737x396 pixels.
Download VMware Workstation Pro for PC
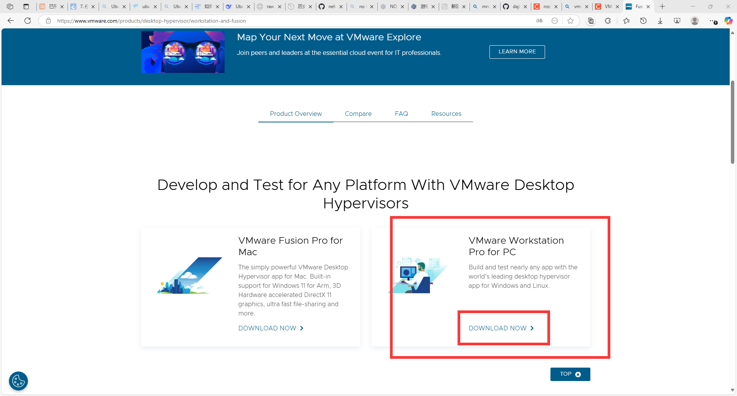(500, 328)
